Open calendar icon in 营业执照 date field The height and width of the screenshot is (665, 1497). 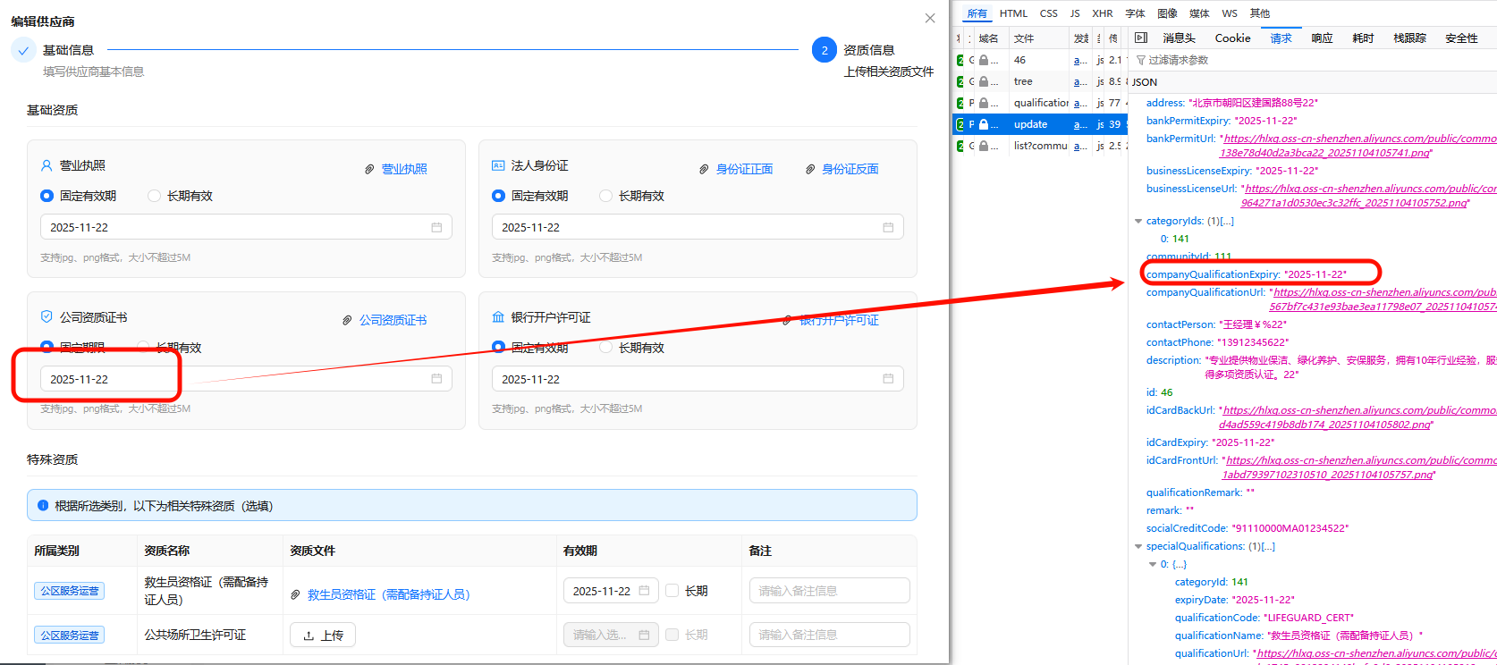coord(436,227)
